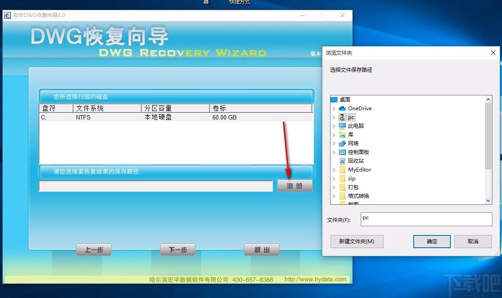Image resolution: width=502 pixels, height=298 pixels.
Task: Click the folder tree scroll down arrow
Action: coord(488,200)
